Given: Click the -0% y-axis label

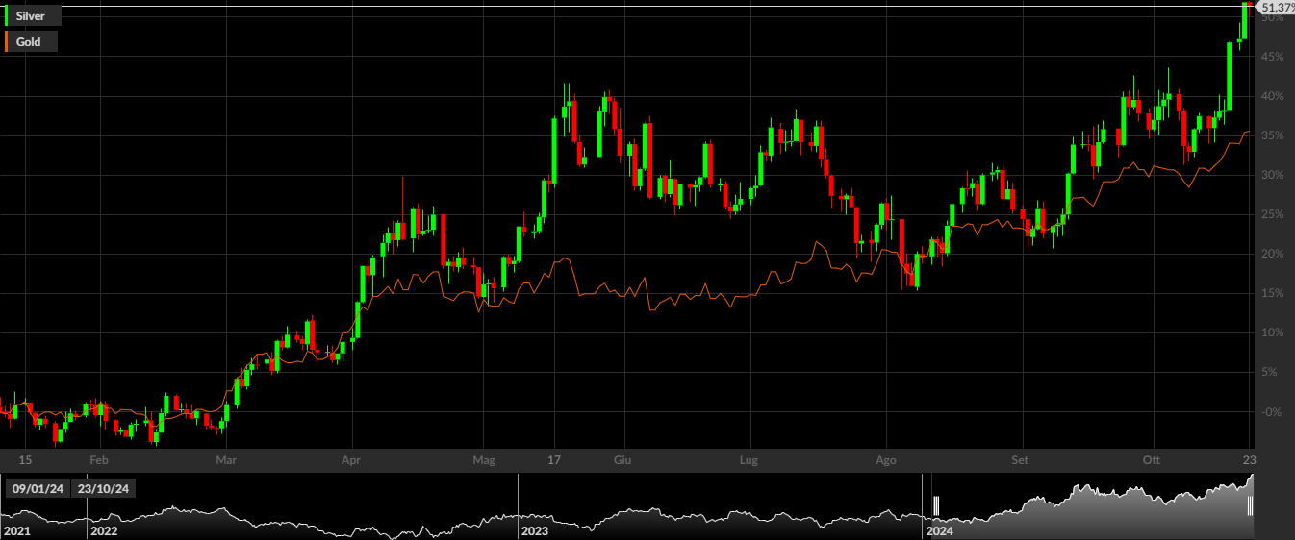Looking at the screenshot, I should coord(1273,411).
